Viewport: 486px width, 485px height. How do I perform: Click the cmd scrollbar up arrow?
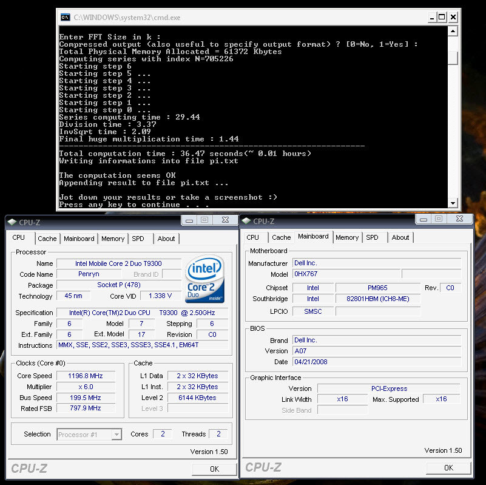(453, 31)
